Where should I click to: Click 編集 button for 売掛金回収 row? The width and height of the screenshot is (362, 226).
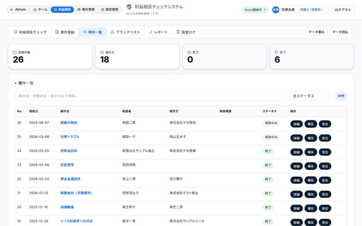(311, 152)
